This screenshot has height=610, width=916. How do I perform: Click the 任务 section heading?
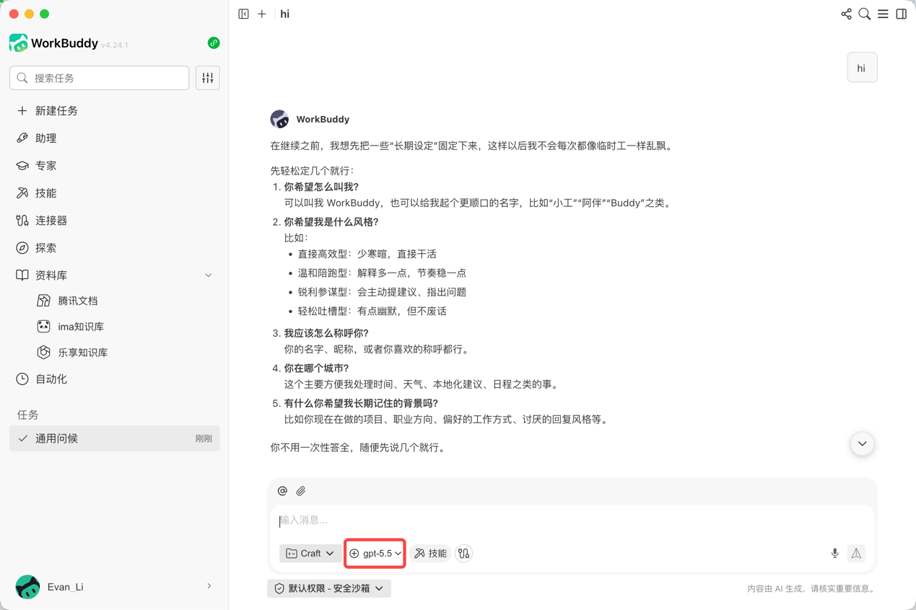pos(27,415)
